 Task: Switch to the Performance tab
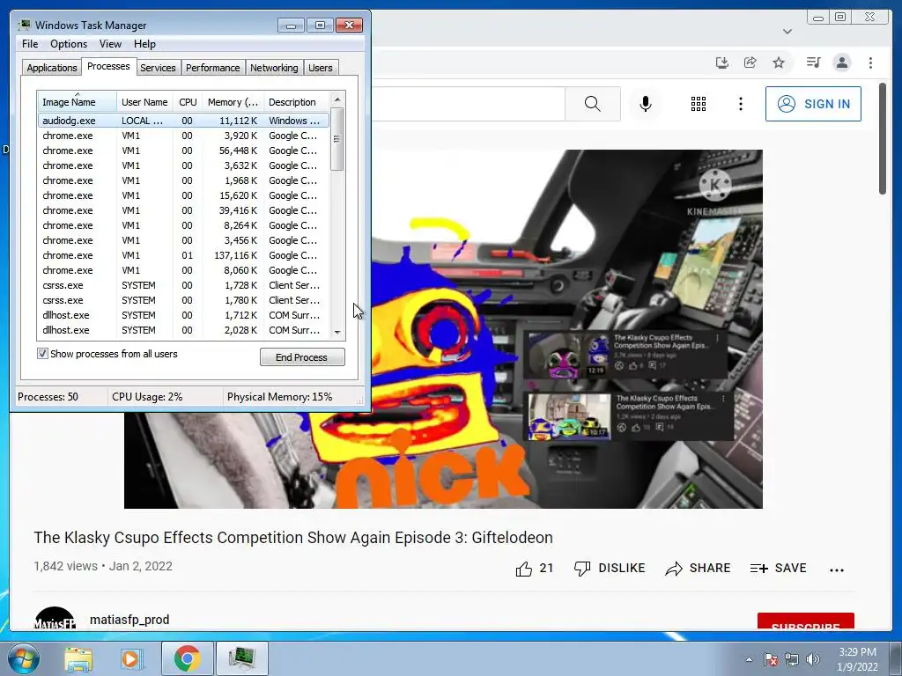[x=212, y=68]
